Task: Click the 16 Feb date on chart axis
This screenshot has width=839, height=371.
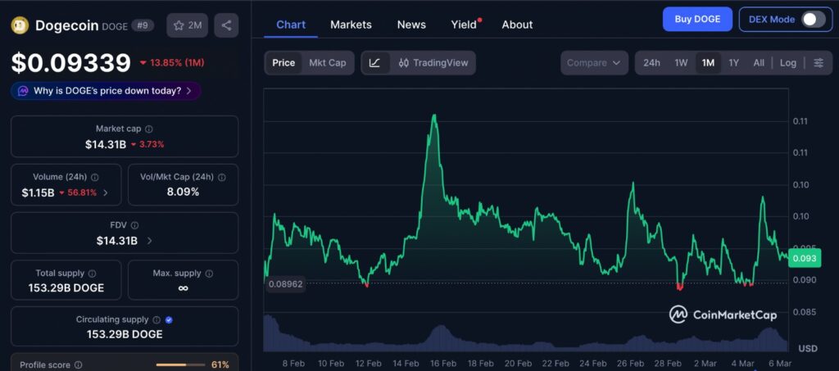Action: click(x=443, y=364)
